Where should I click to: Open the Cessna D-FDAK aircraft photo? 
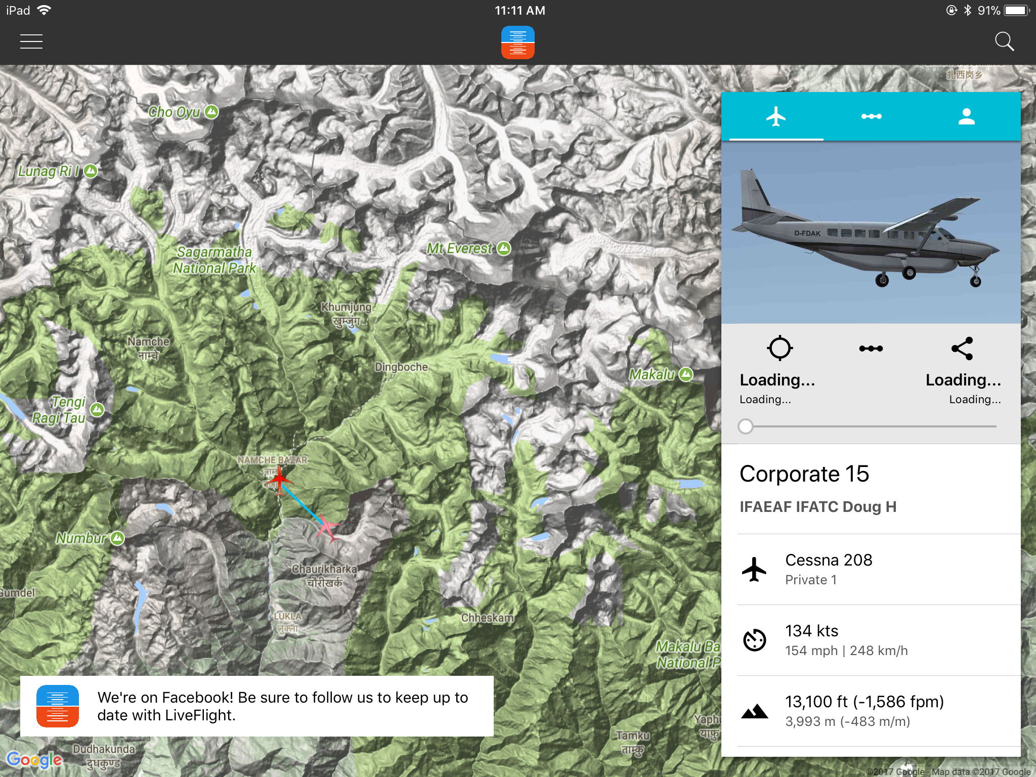click(x=871, y=233)
